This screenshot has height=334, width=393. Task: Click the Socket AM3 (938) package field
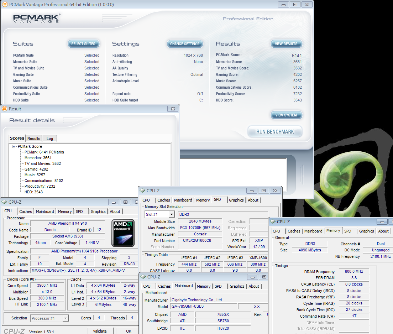(67, 236)
